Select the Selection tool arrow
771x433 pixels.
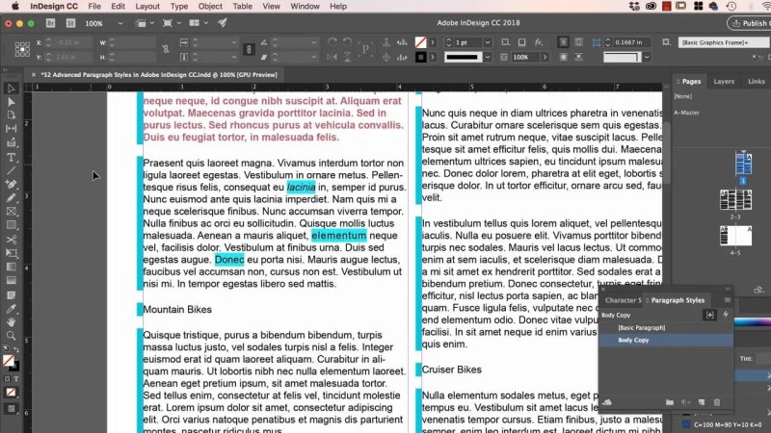[11, 89]
